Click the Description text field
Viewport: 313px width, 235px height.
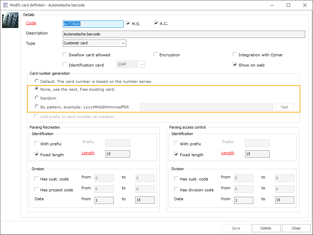pos(184,34)
